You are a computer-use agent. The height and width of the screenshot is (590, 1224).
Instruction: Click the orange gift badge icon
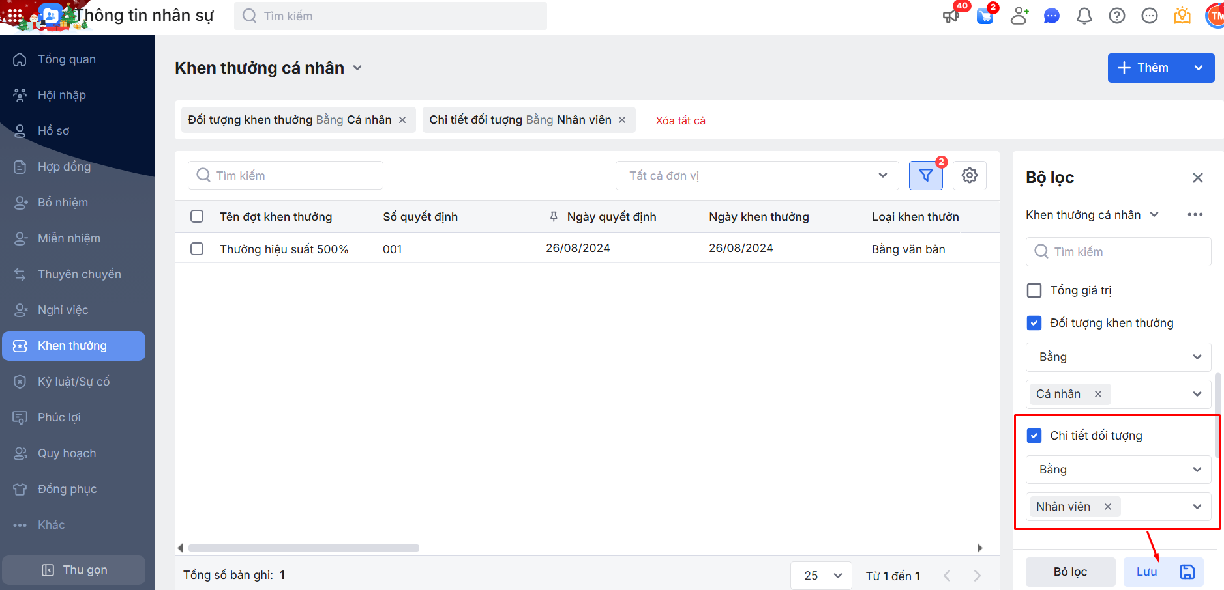coord(1182,16)
